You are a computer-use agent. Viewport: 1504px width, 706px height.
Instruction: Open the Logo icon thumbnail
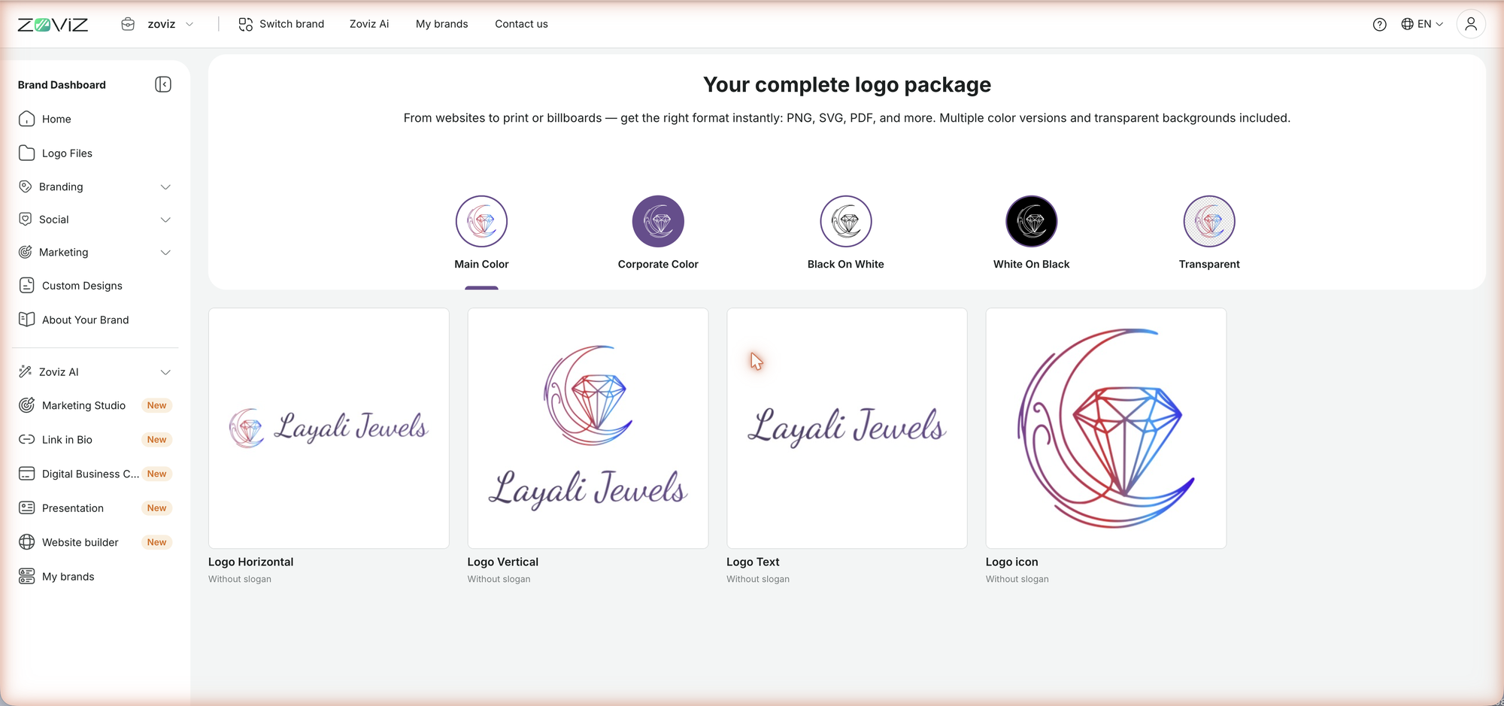pyautogui.click(x=1106, y=428)
